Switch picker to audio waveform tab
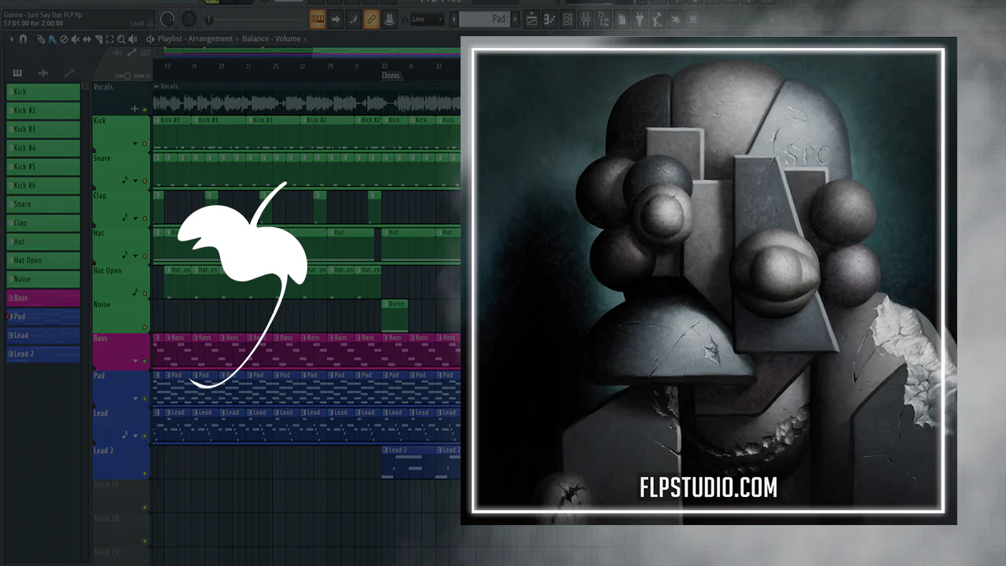 pos(43,73)
